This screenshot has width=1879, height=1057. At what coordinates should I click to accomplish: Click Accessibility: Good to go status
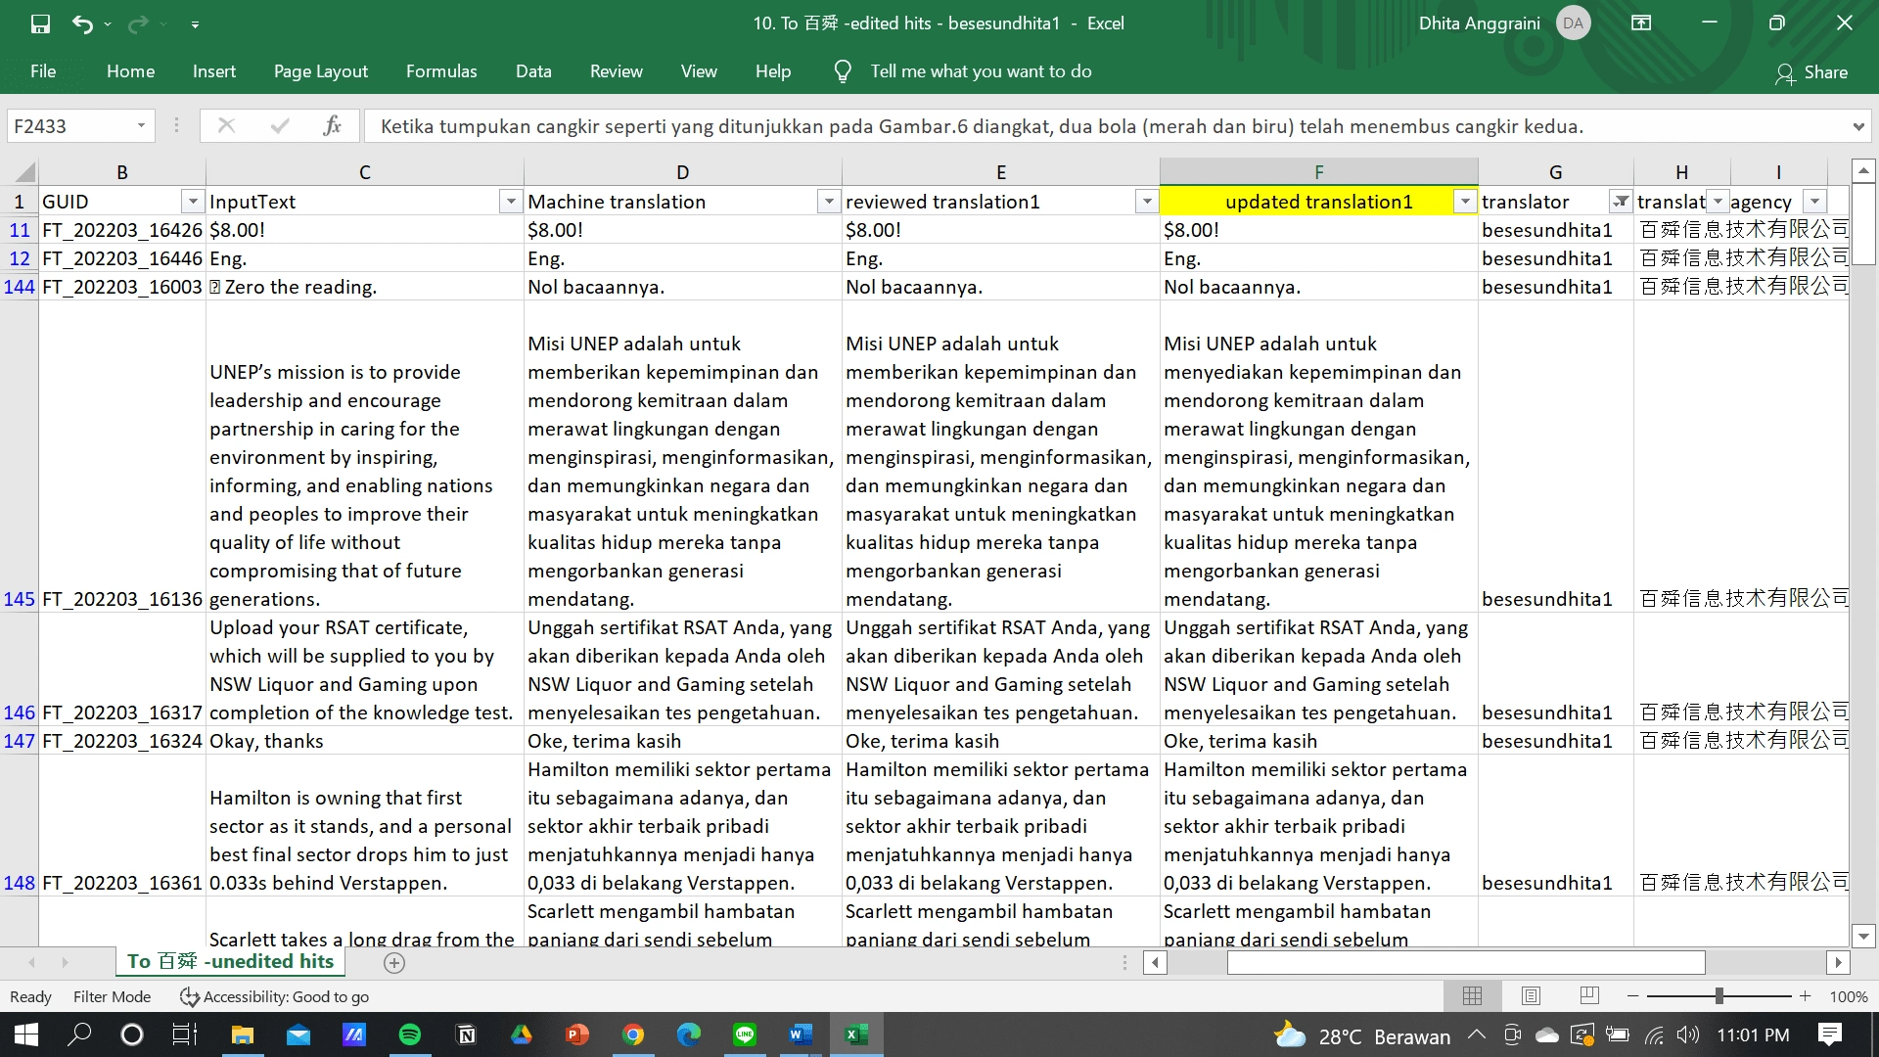(275, 996)
